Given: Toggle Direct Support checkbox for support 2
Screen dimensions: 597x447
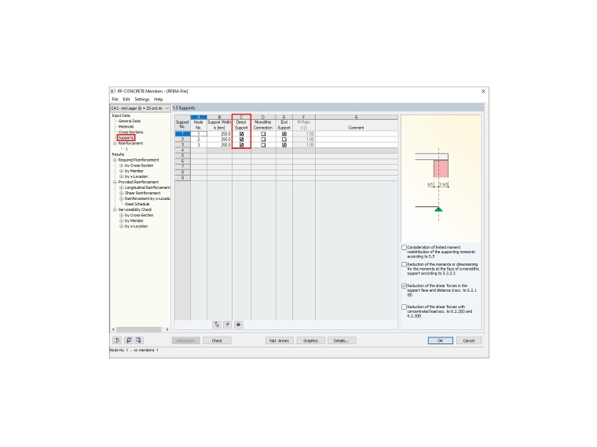Looking at the screenshot, I should click(241, 140).
